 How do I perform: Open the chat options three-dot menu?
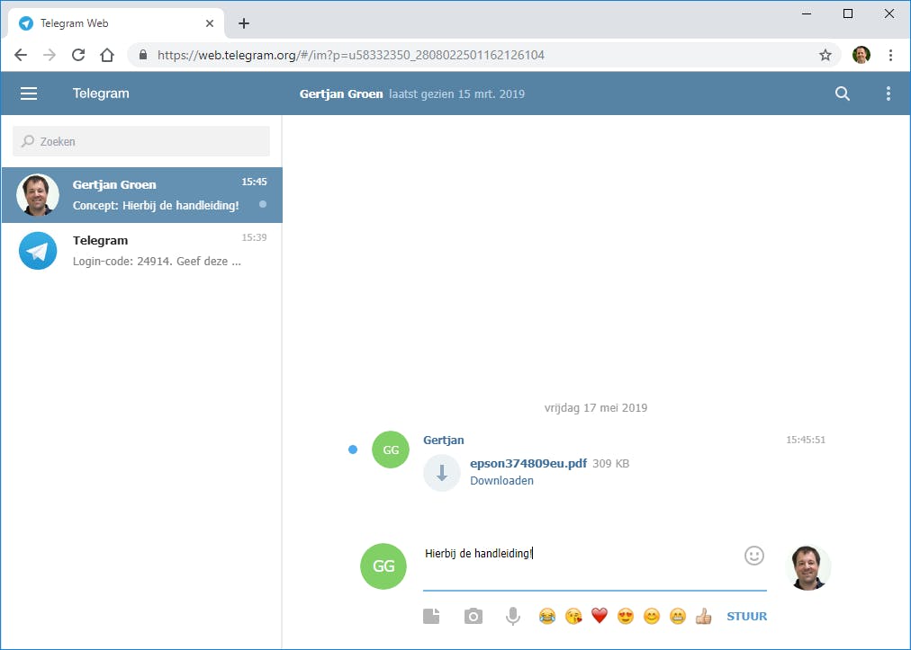pos(888,93)
